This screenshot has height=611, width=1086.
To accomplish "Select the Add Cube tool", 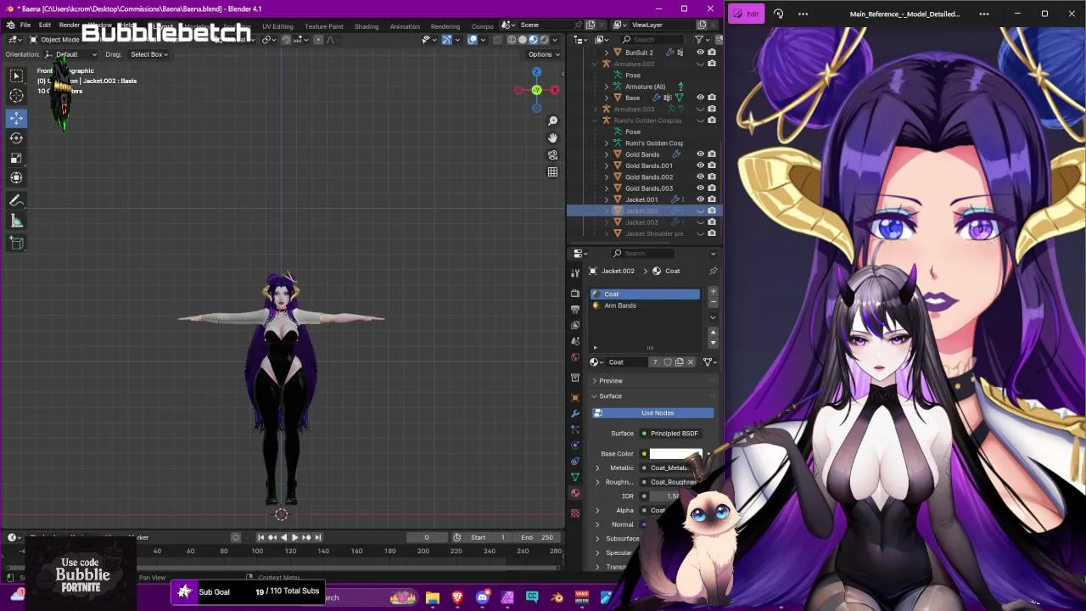I will [x=16, y=243].
